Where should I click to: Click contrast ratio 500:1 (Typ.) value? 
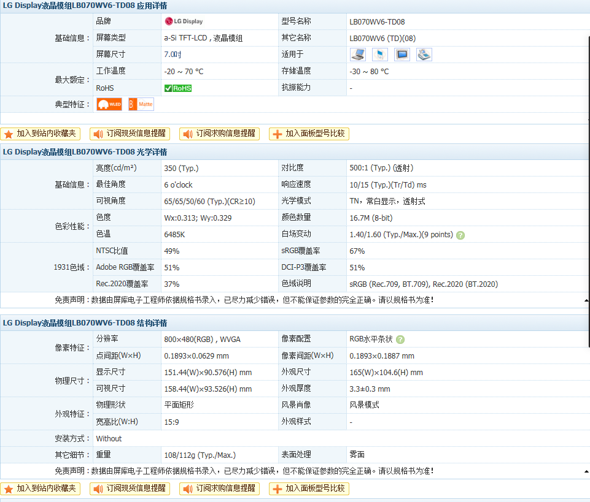pyautogui.click(x=381, y=169)
